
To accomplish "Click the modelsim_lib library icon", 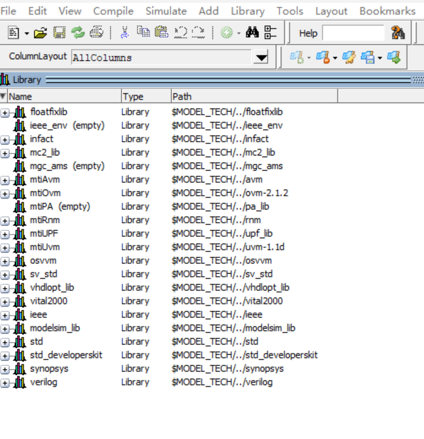I will 20,328.
